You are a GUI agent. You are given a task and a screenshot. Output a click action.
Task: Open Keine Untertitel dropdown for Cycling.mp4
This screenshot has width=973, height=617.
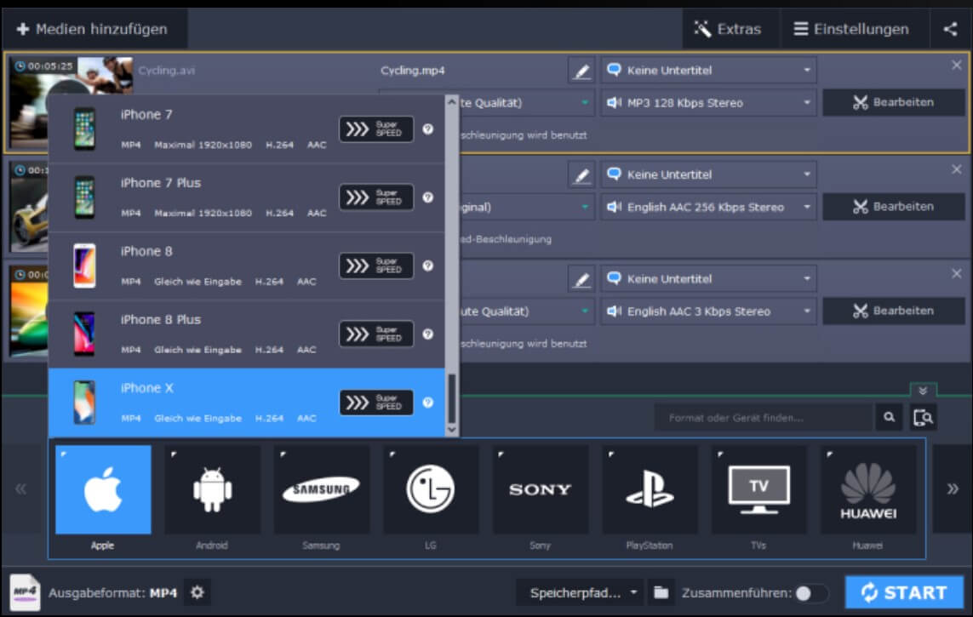[x=708, y=71]
